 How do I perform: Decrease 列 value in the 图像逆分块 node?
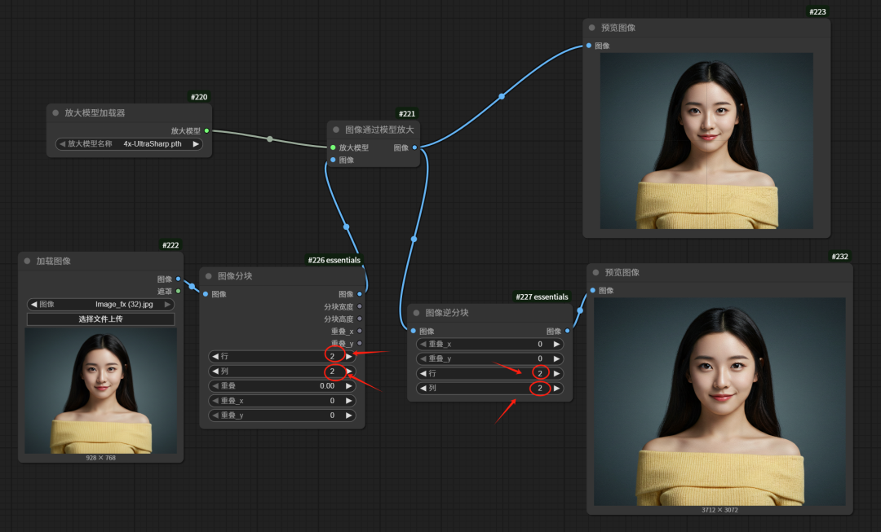(x=423, y=389)
